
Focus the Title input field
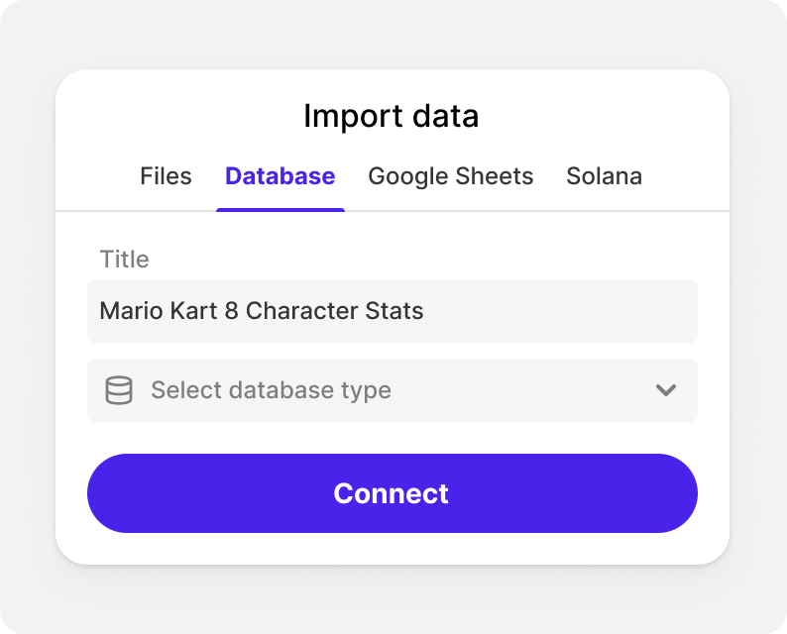[392, 311]
